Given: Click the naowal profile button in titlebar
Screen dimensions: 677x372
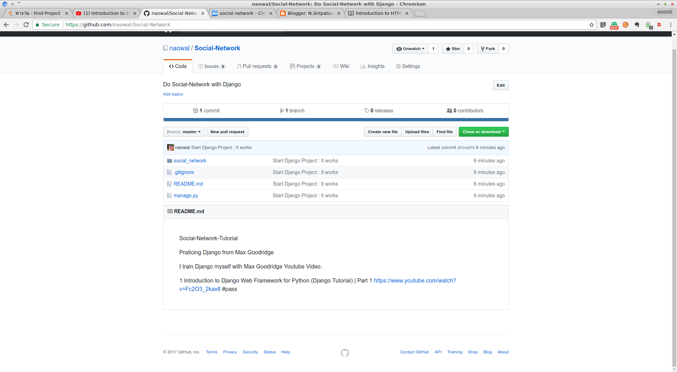Looking at the screenshot, I should click(x=664, y=12).
